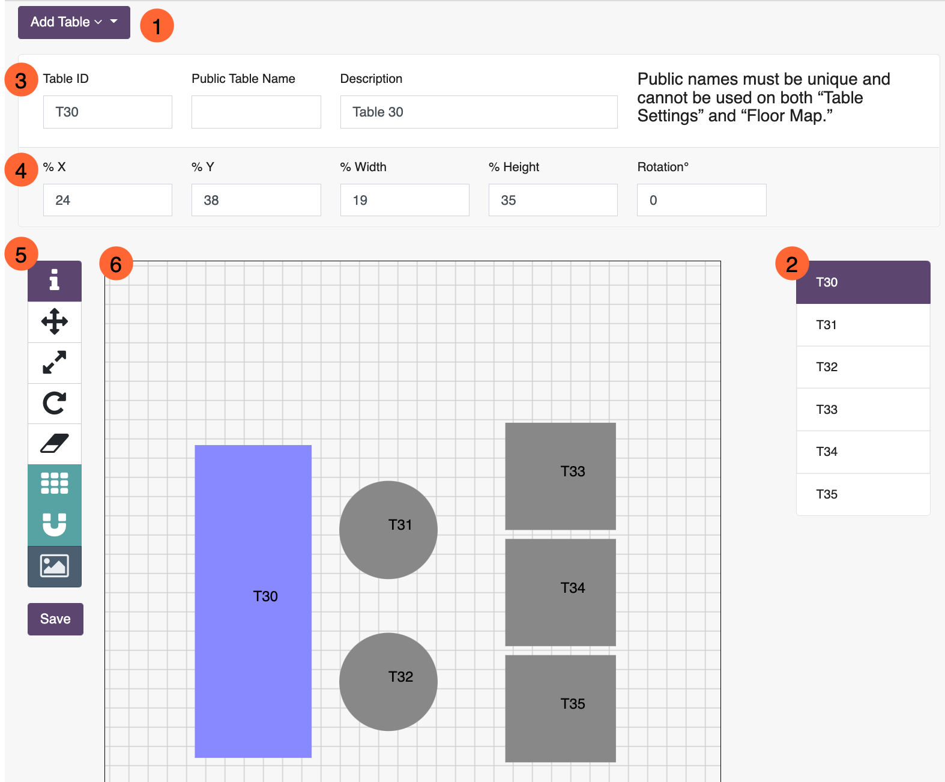Select the rotate tool icon
The image size is (945, 782).
55,403
